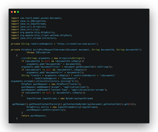Click the yellow minimize window dot
Screen dimensions: 158x132
15,12
